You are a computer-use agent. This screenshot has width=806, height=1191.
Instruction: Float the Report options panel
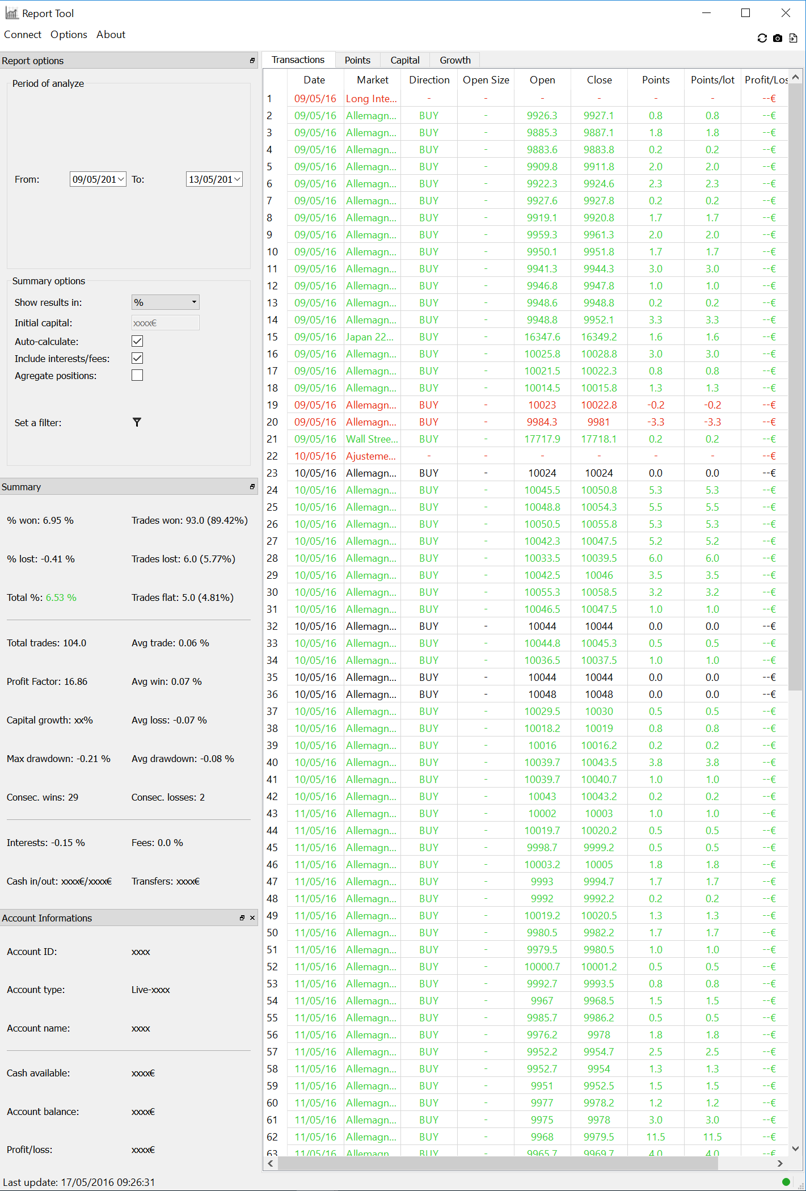tap(252, 61)
